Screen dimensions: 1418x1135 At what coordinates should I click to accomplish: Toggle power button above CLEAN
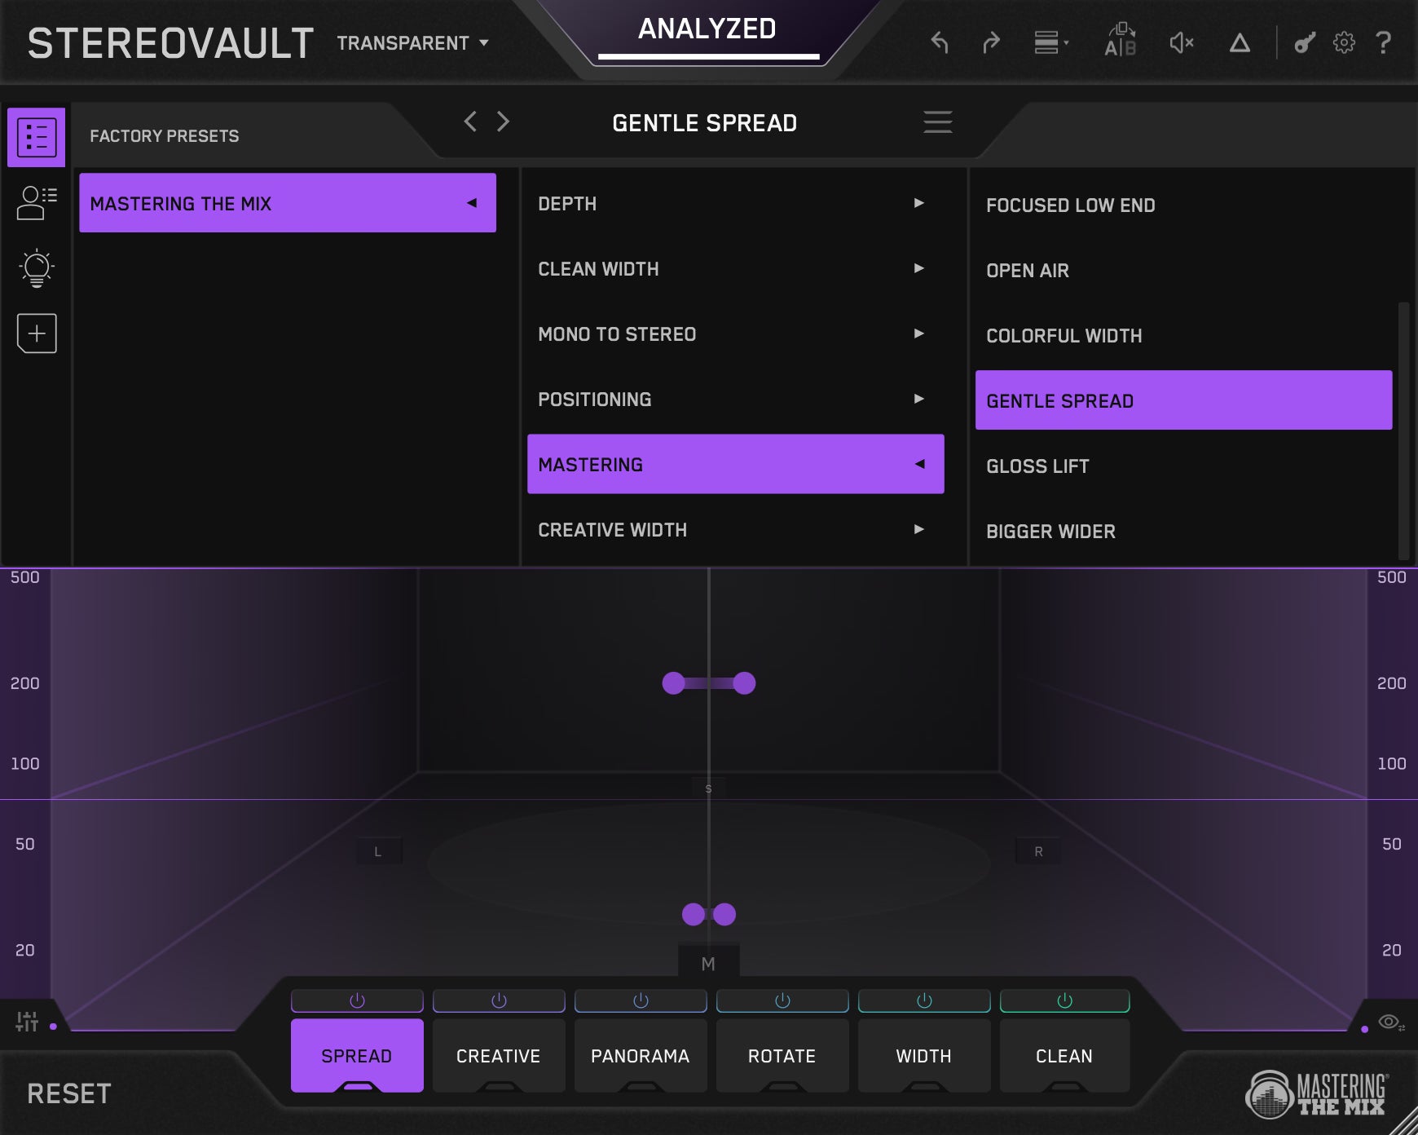(x=1064, y=1000)
